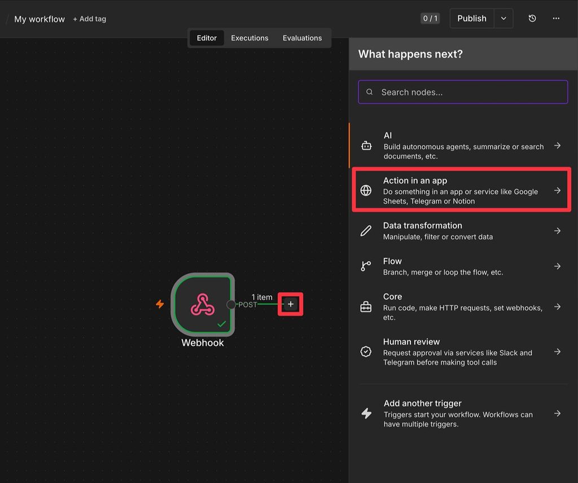Click the Webhook node output connector dot

point(231,304)
